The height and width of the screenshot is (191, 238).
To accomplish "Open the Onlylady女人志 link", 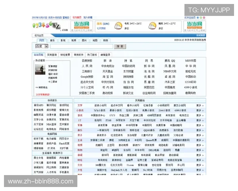I will [119, 170].
